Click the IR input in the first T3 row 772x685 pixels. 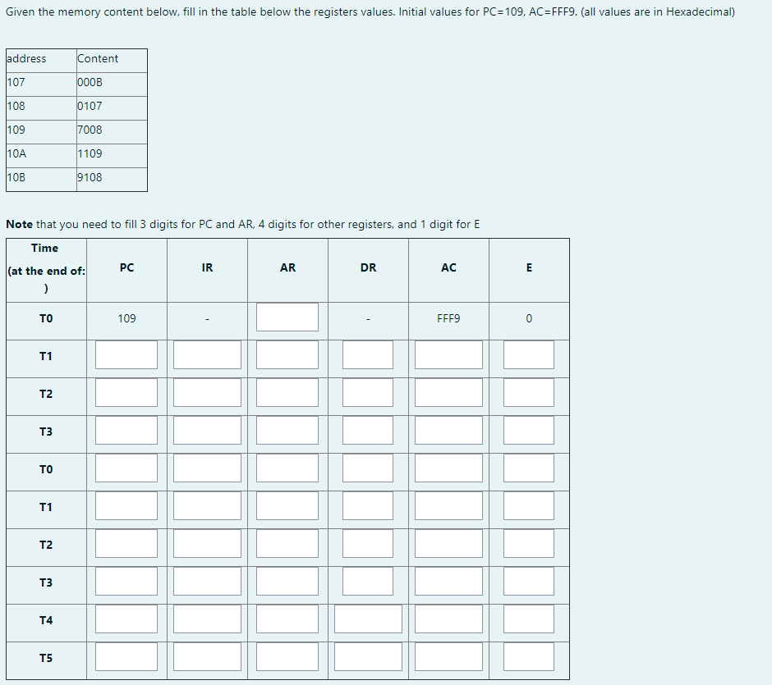207,430
